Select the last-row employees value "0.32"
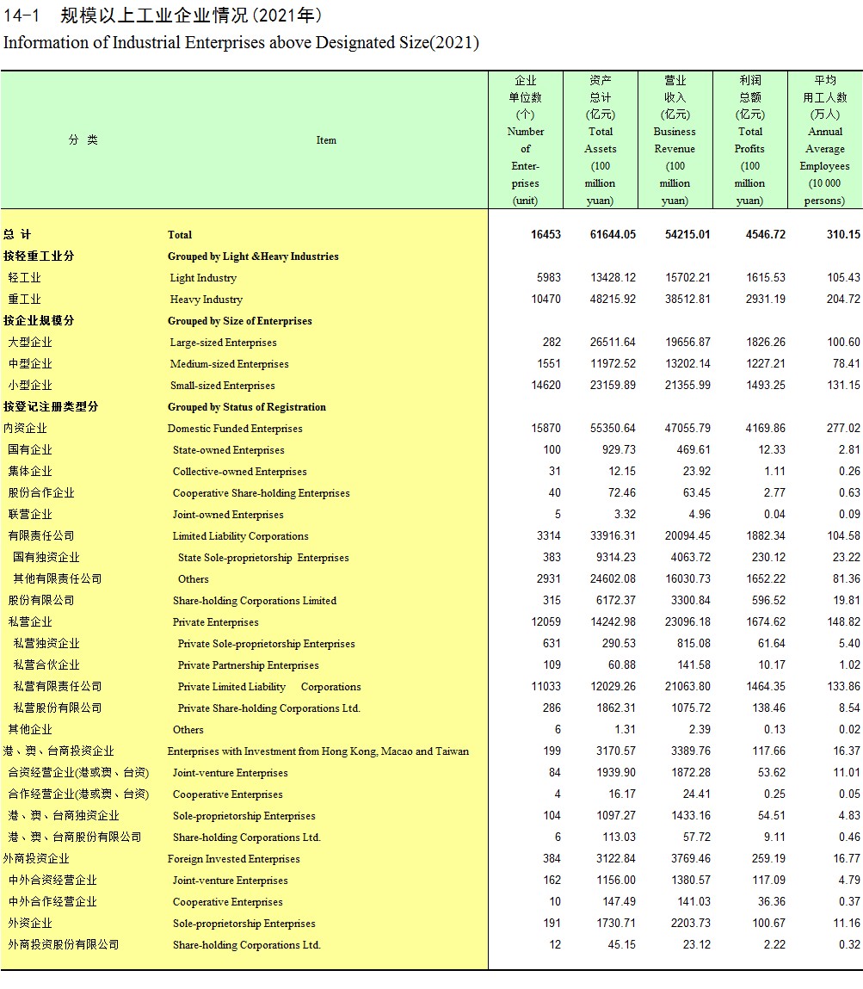 pyautogui.click(x=849, y=944)
